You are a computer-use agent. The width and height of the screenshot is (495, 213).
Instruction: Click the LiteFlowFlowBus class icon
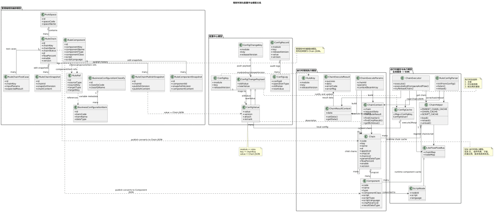[424, 147]
